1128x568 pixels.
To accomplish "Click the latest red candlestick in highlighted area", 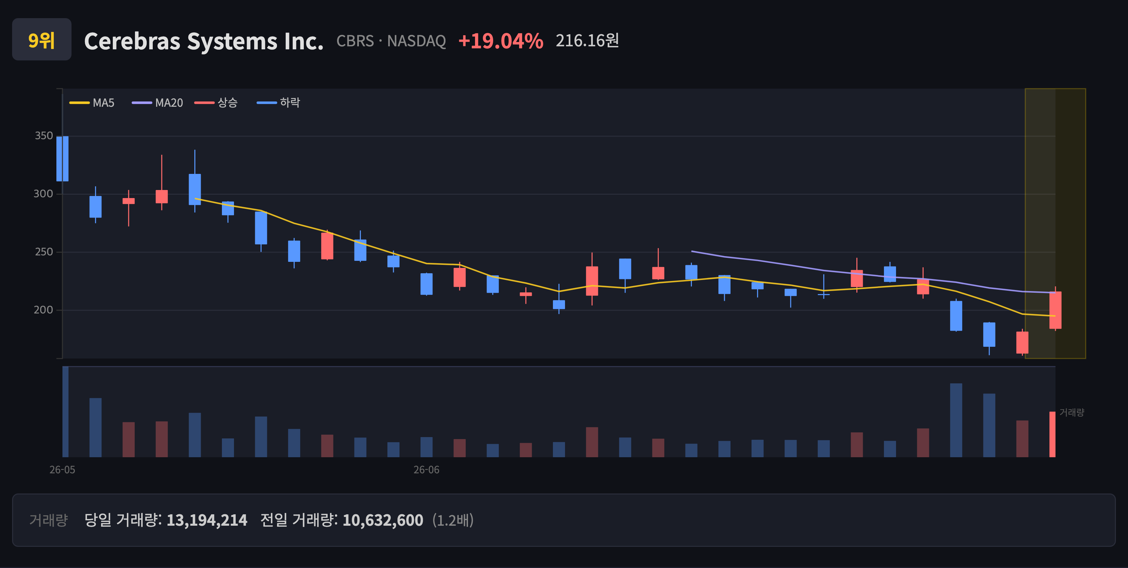I will coord(1055,310).
